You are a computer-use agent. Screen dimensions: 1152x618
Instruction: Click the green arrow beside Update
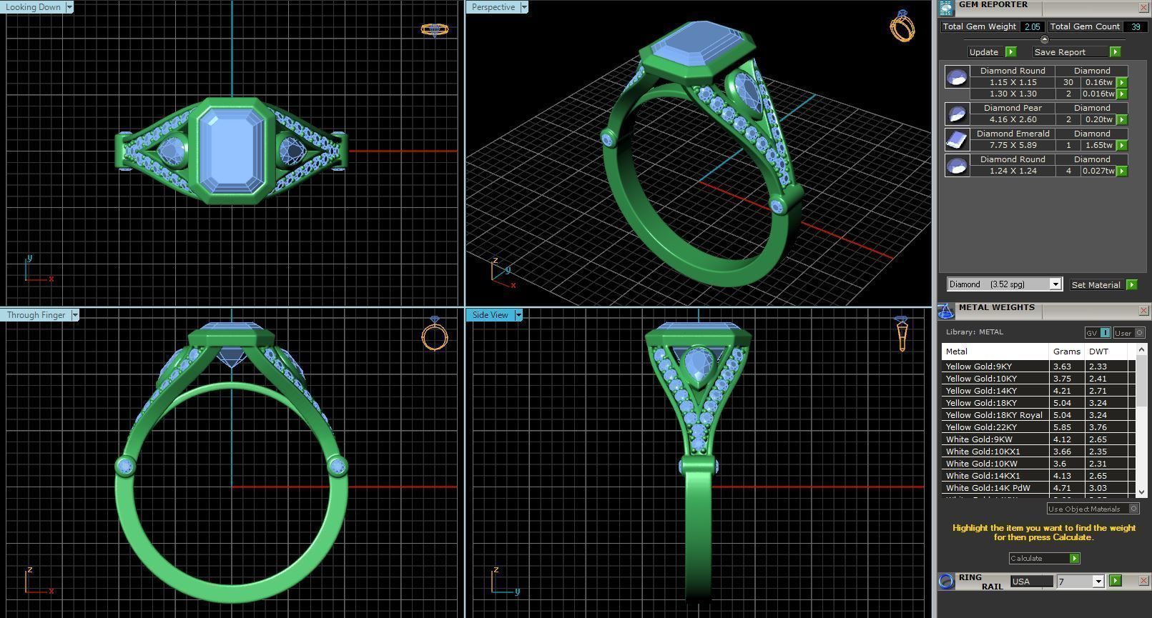click(x=1010, y=52)
